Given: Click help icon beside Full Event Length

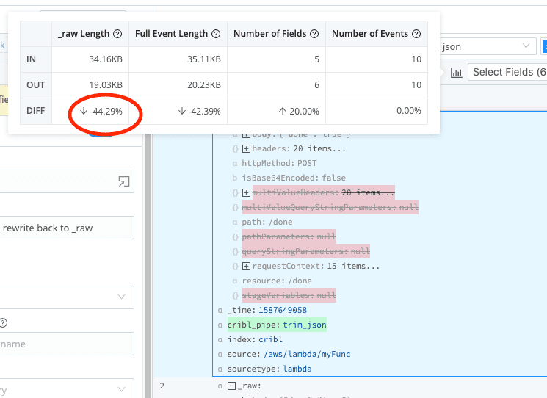Looking at the screenshot, I should 216,34.
